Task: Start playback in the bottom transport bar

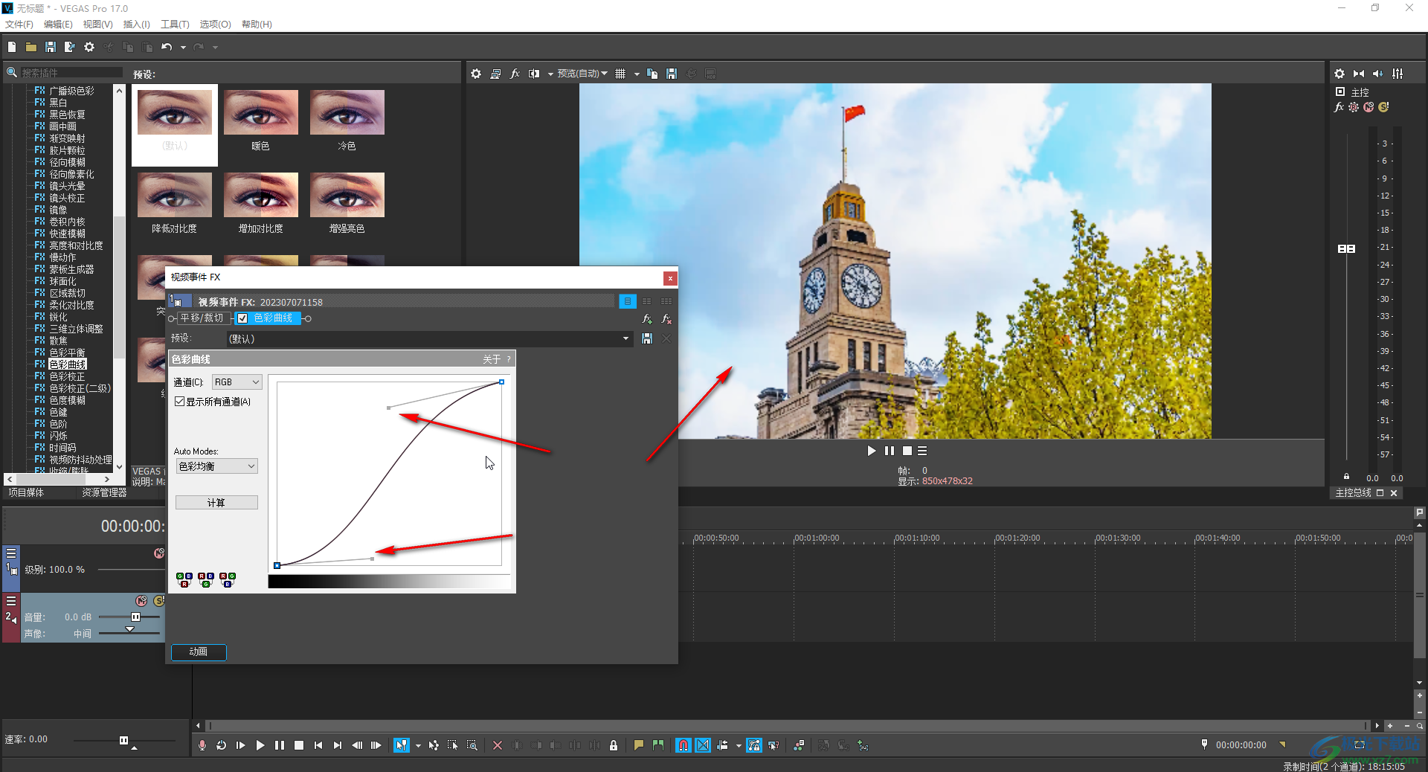Action: pos(260,745)
